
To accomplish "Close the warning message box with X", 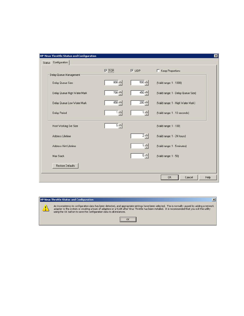I will [x=214, y=200].
